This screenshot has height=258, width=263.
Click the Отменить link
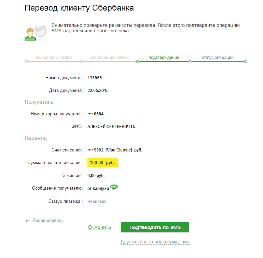pyautogui.click(x=99, y=227)
